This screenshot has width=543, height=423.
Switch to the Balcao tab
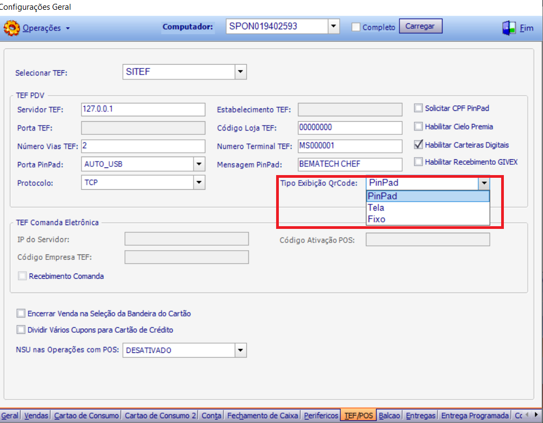click(x=390, y=415)
